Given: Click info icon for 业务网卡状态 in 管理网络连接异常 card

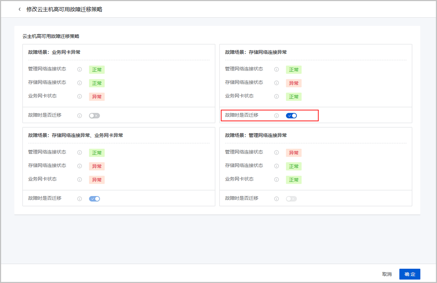Looking at the screenshot, I should click(x=276, y=179).
